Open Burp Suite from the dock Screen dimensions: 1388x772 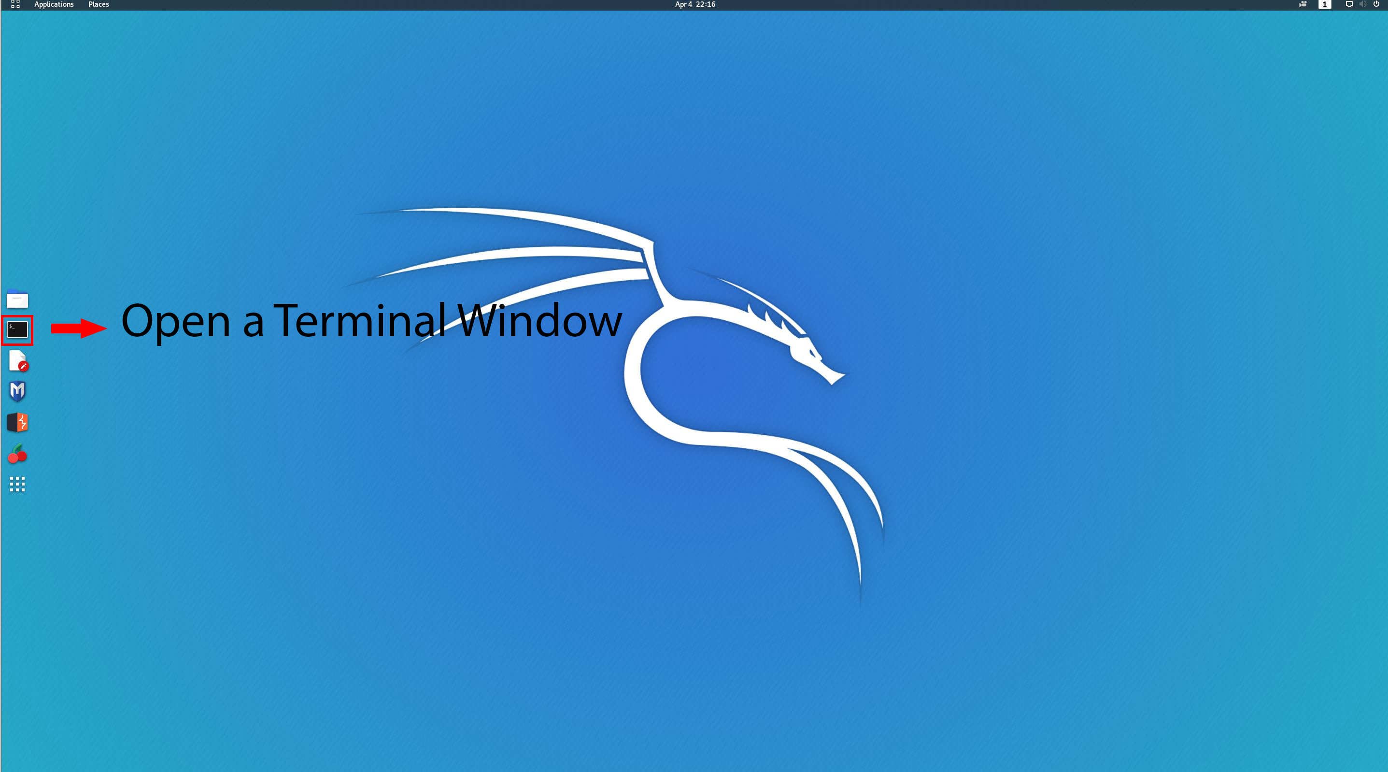pos(17,423)
